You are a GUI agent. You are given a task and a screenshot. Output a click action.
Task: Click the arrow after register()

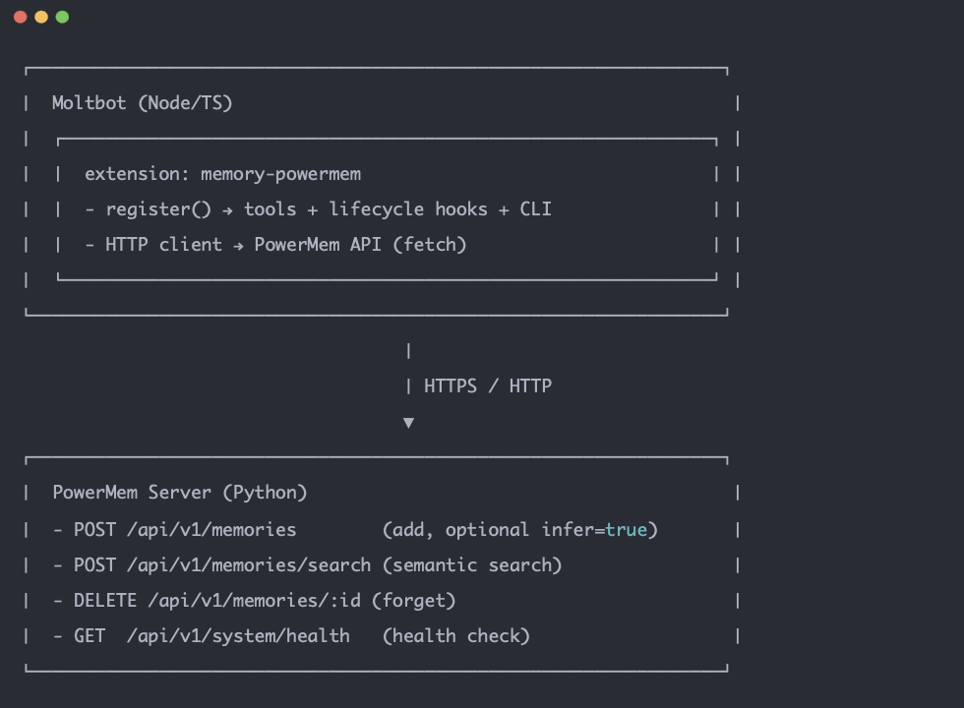228,209
